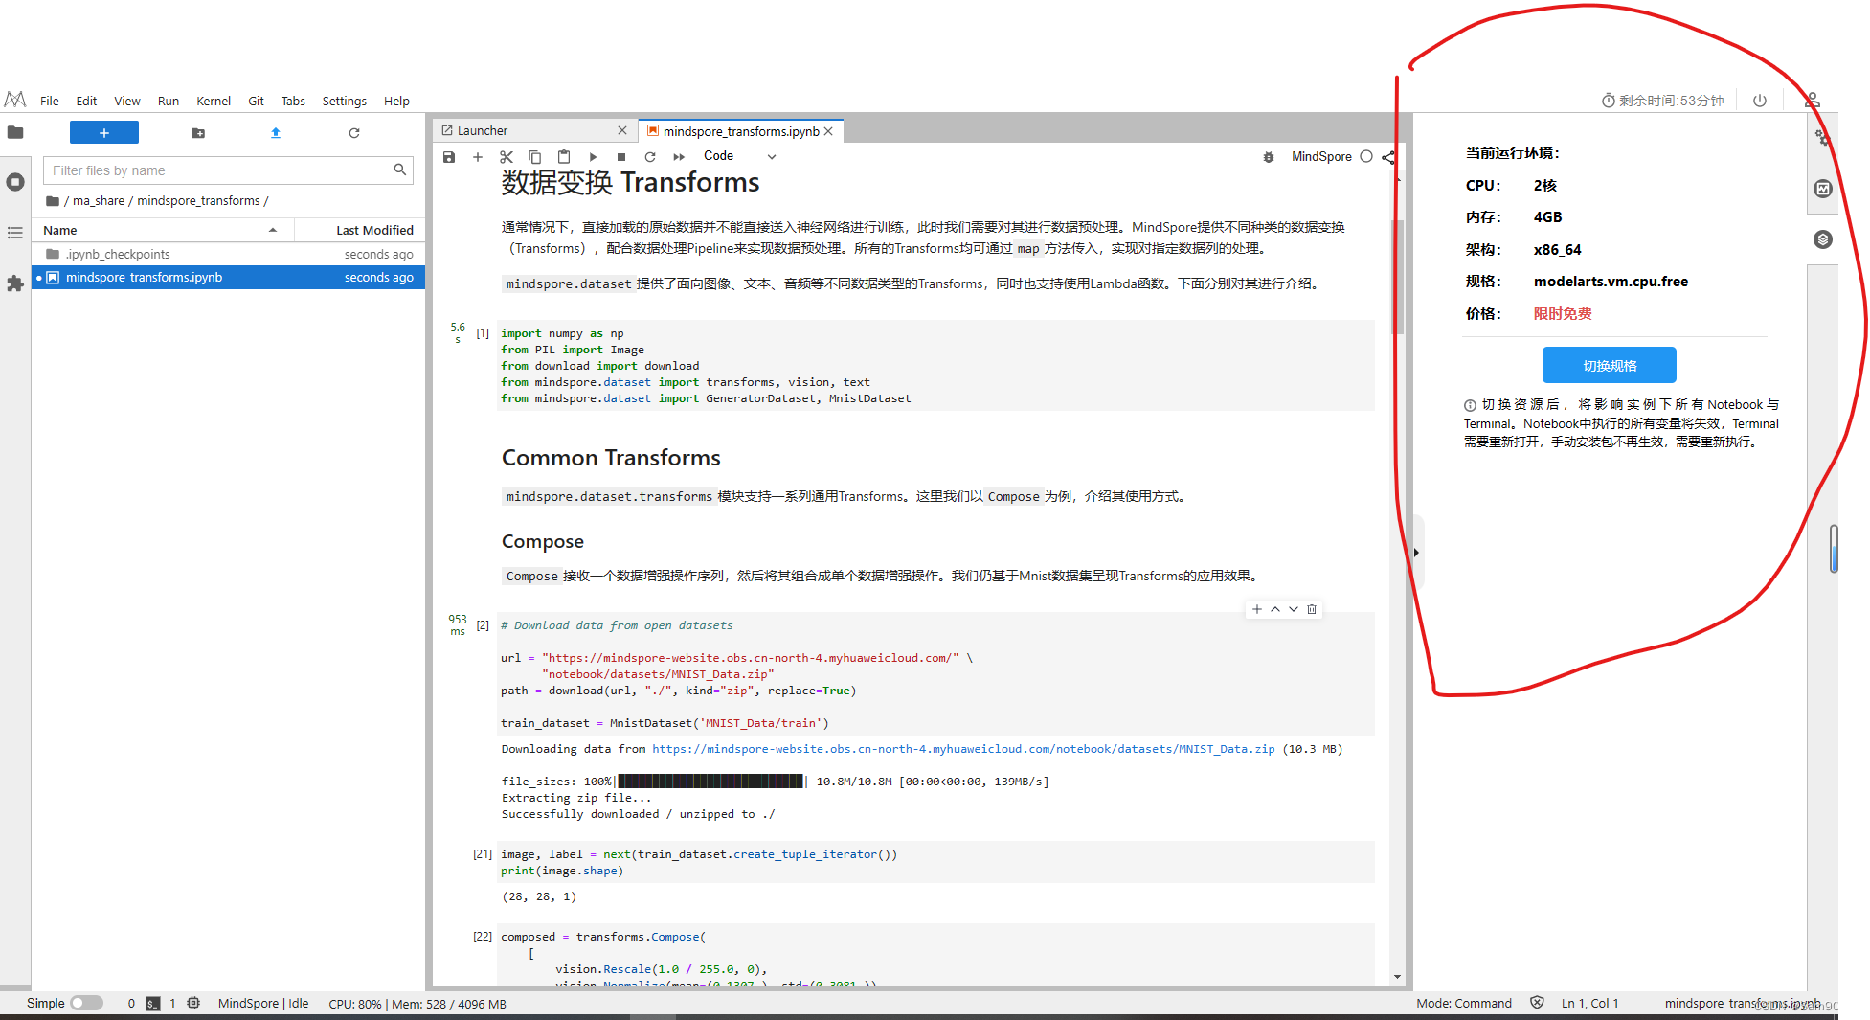Open the .ipynb_checkpoints folder
The width and height of the screenshot is (1870, 1020).
229,254
